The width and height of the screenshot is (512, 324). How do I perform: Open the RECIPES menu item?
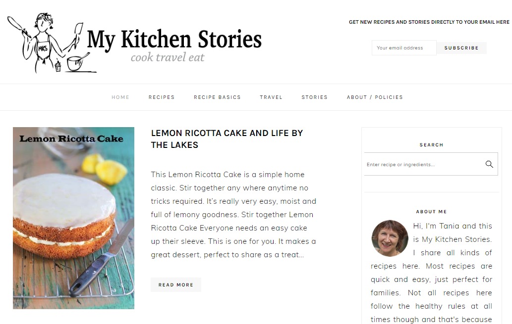point(162,97)
